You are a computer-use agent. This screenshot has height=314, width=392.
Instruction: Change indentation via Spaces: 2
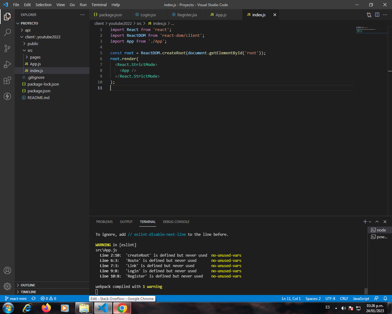coord(313,298)
